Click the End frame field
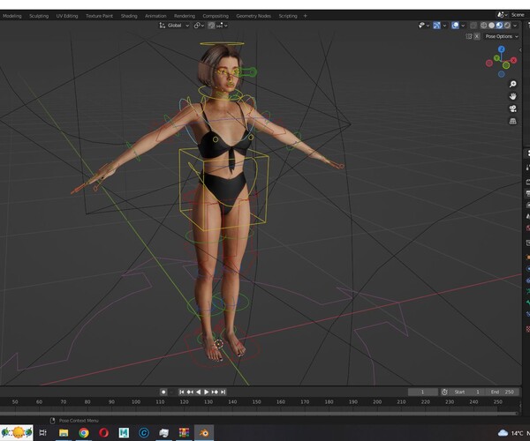 pyautogui.click(x=503, y=392)
